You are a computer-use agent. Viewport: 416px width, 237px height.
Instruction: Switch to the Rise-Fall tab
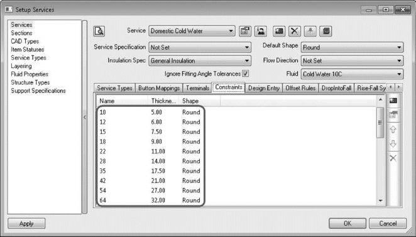click(x=371, y=88)
